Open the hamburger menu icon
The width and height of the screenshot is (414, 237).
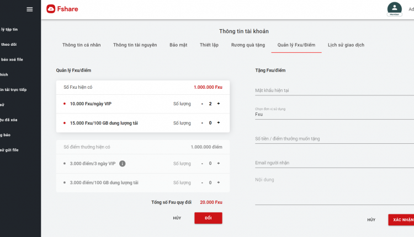(30, 9)
